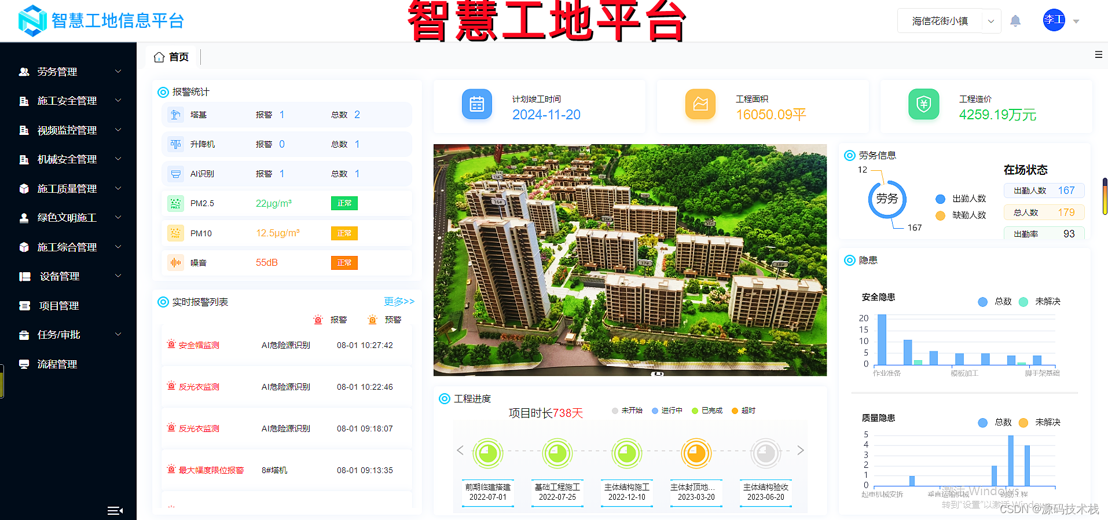Click the PM10 icon
Image resolution: width=1108 pixels, height=520 pixels.
(175, 233)
